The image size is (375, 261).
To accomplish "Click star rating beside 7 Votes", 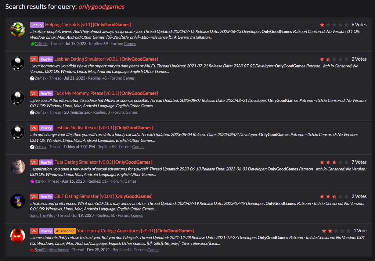I will (x=334, y=162).
